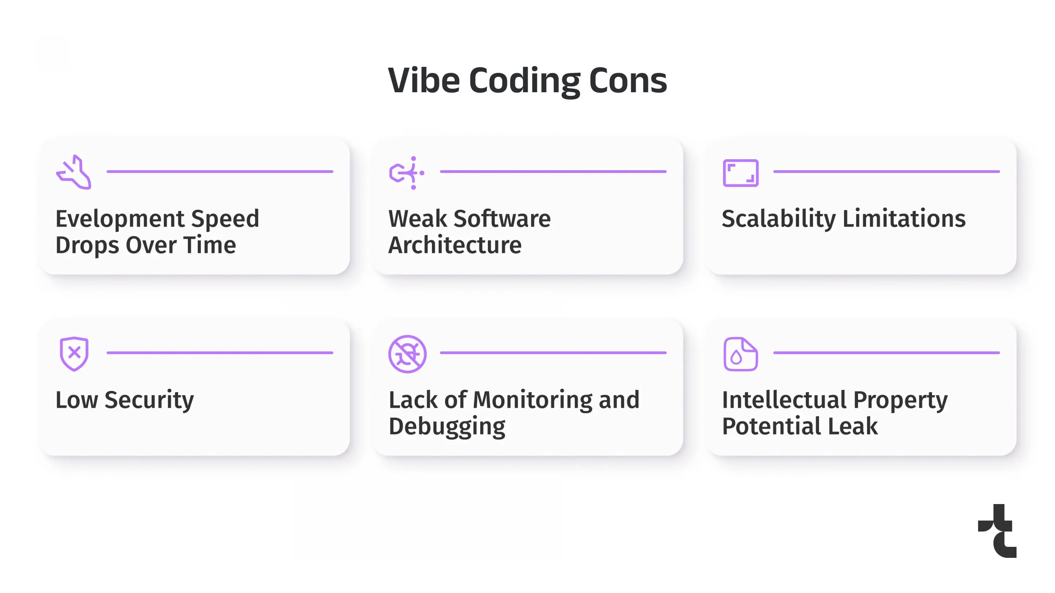Click 'Intellectual Property Potential Leak' text

(834, 413)
